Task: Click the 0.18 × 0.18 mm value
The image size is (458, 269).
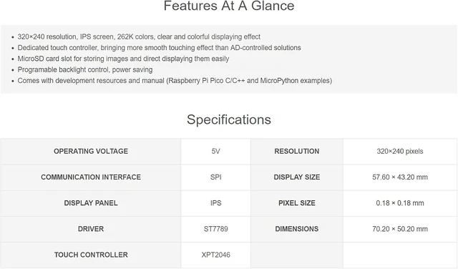Action: click(x=400, y=203)
